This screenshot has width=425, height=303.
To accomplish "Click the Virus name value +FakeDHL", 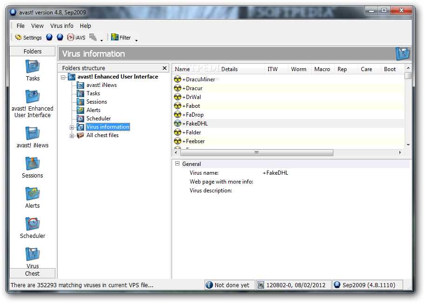I will pyautogui.click(x=275, y=173).
